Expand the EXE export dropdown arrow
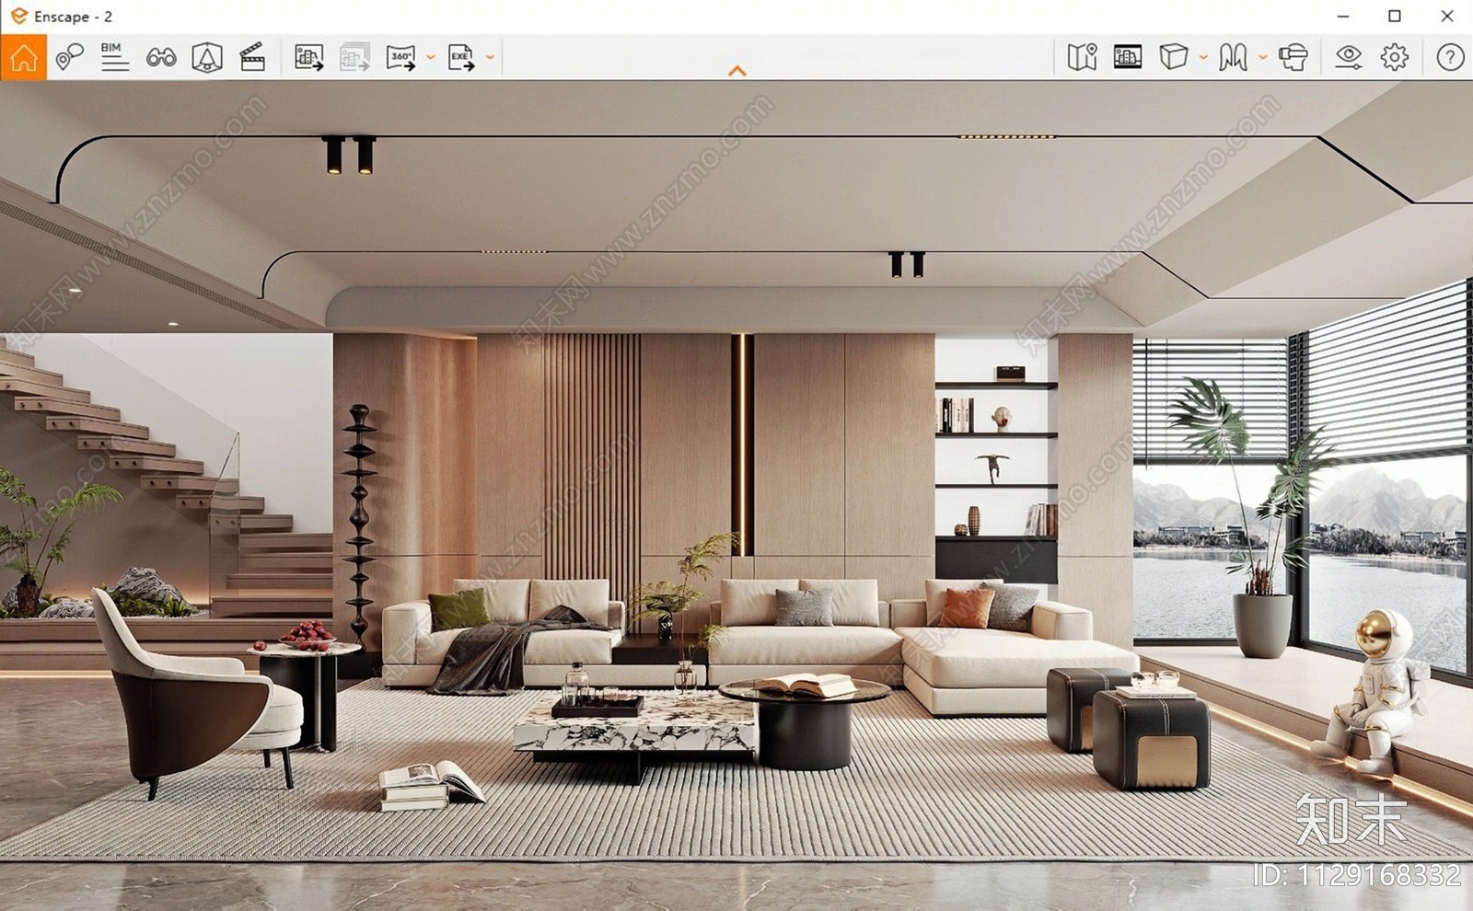 pos(490,57)
